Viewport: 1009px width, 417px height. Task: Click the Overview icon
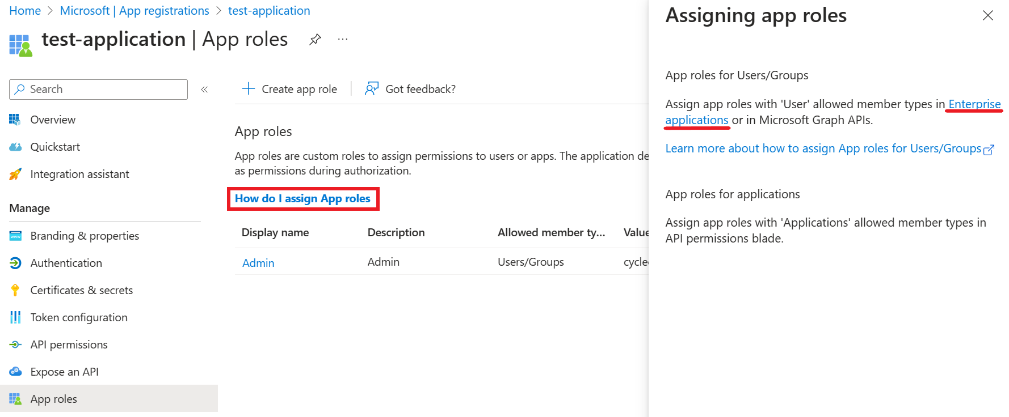coord(15,120)
